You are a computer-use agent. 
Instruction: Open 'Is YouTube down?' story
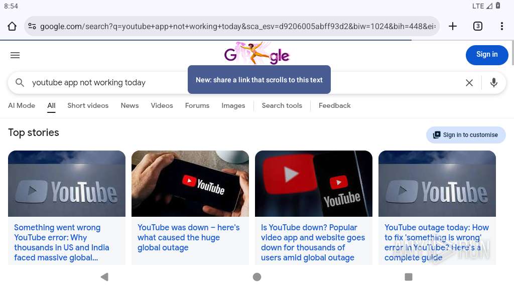point(313,242)
